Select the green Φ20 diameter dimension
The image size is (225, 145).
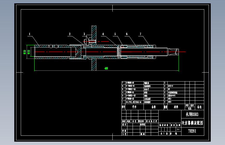29,52
